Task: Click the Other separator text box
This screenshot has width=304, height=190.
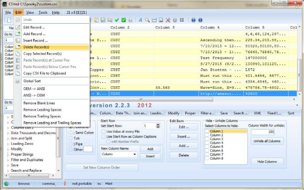Action: 88,149
